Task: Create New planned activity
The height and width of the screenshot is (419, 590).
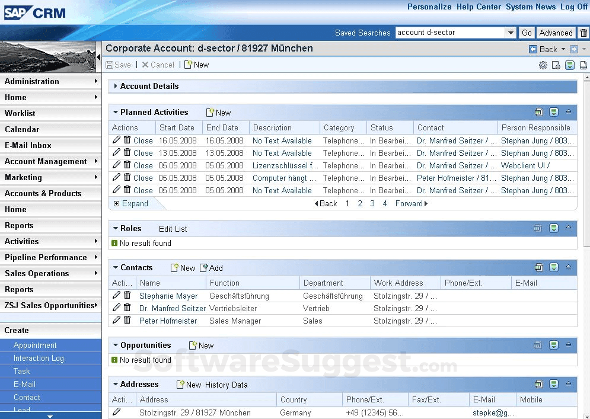Action: click(x=219, y=113)
